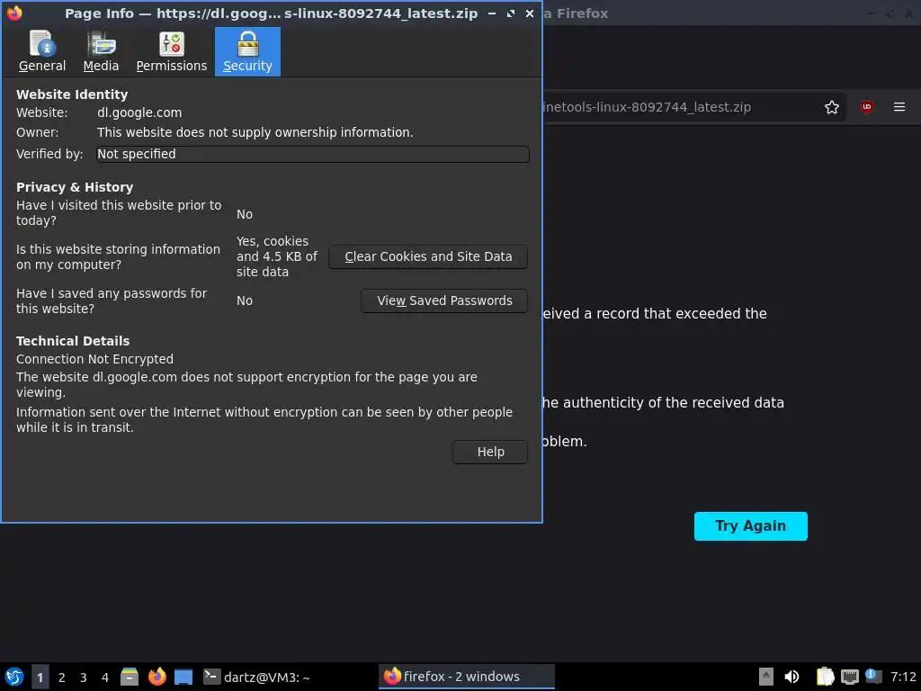Click the 'Connection Not Encrypted' text

click(94, 359)
